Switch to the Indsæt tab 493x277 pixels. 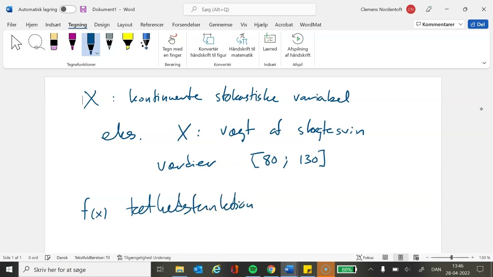53,25
